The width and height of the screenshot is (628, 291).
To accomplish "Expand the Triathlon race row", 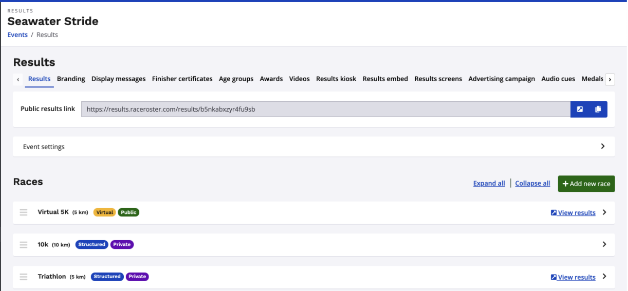I will [604, 277].
